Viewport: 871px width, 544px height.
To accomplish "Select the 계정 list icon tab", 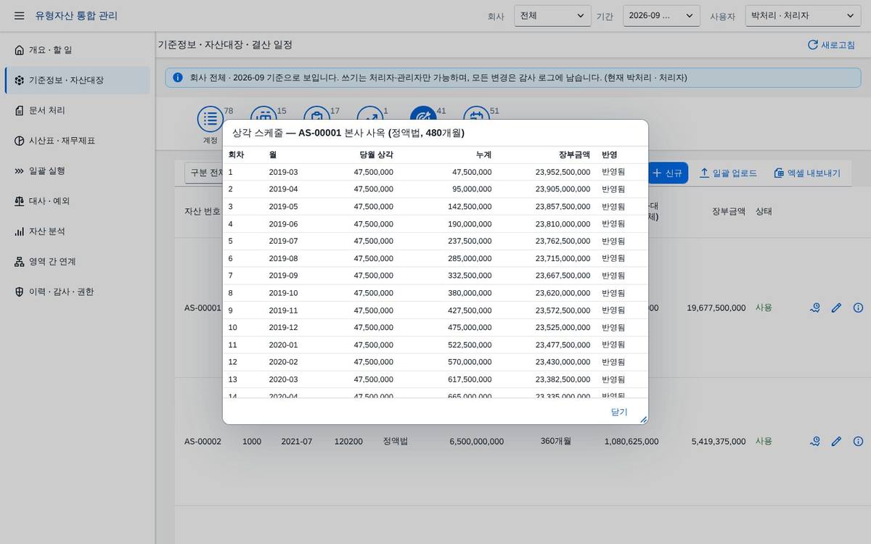I will point(210,118).
